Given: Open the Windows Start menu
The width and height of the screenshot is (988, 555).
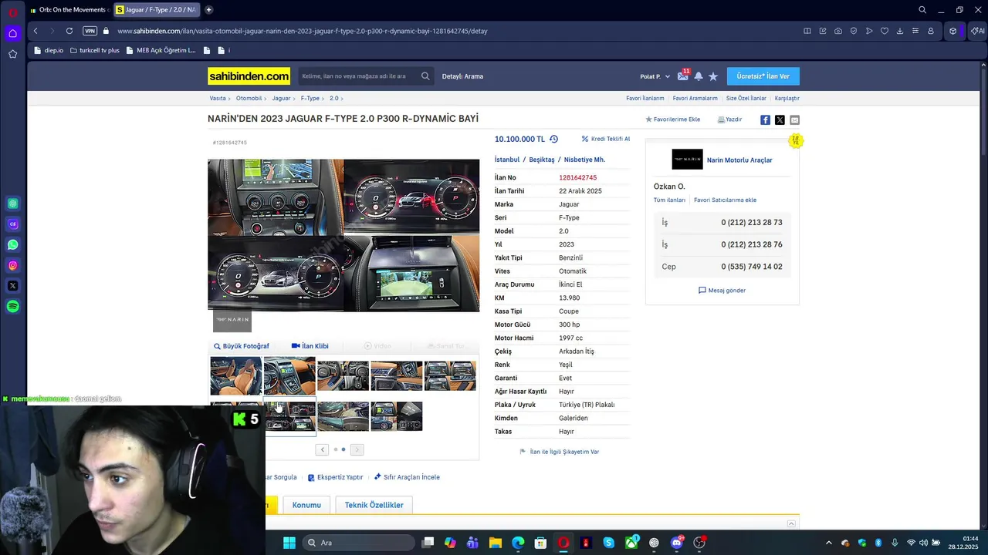Looking at the screenshot, I should coord(289,543).
